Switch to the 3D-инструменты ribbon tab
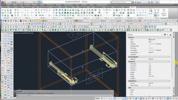The height and width of the screenshot is (100, 178). 44,7
